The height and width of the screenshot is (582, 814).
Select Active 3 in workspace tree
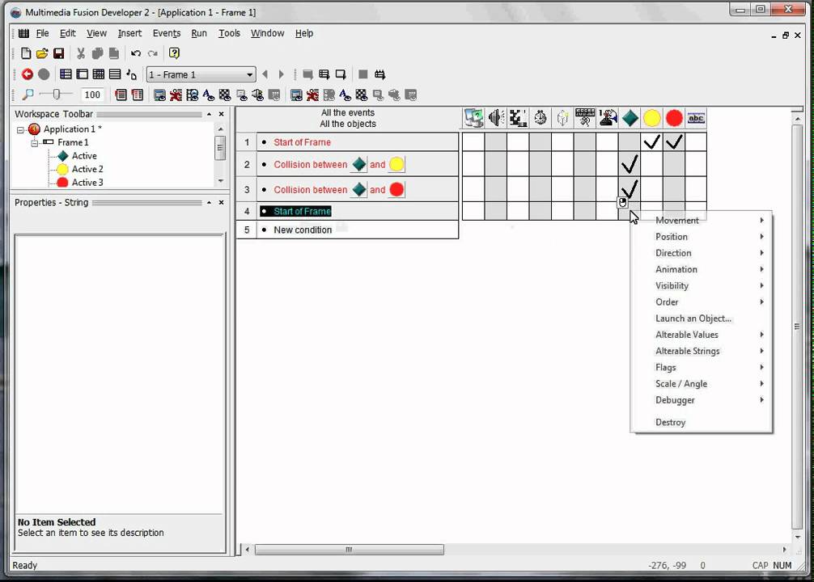coord(87,183)
